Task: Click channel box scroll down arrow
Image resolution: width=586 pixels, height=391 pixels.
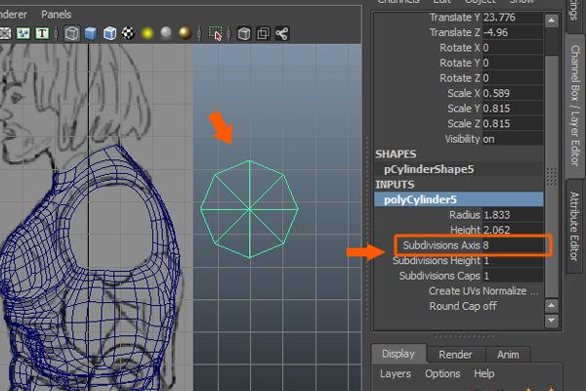Action: [552, 320]
